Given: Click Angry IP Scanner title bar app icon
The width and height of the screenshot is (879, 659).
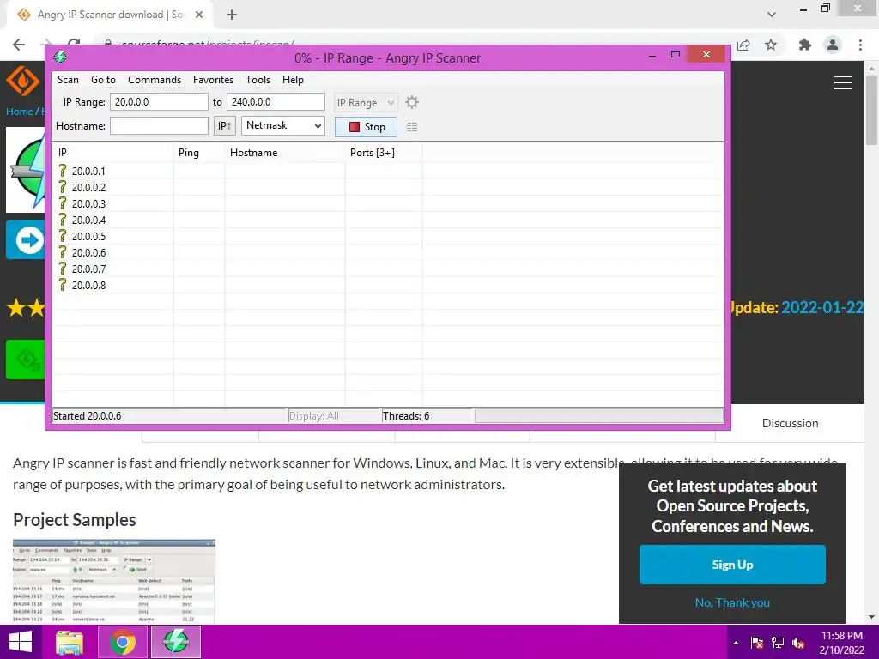Looking at the screenshot, I should click(61, 57).
